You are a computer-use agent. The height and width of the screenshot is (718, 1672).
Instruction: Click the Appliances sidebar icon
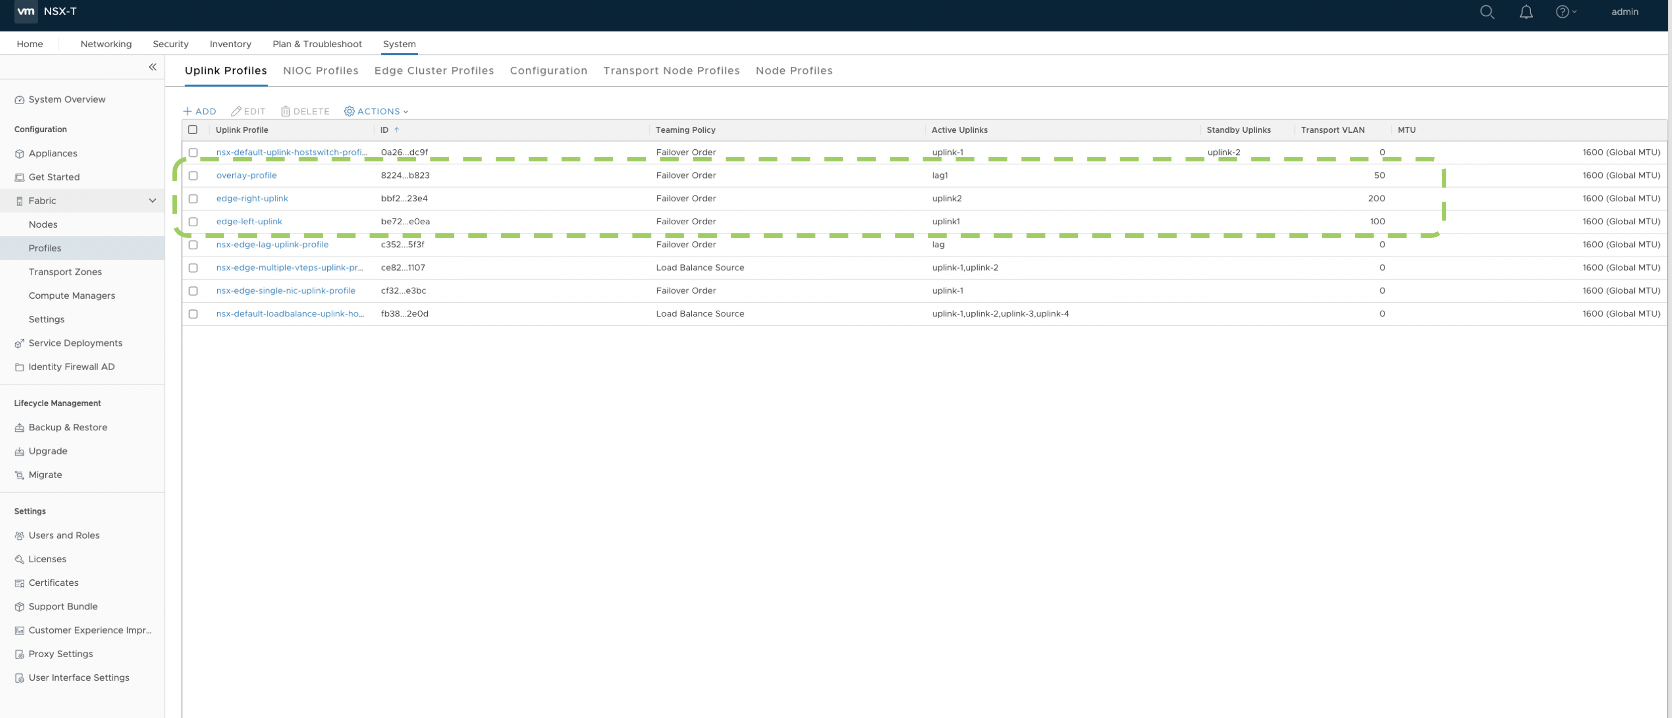pyautogui.click(x=20, y=154)
